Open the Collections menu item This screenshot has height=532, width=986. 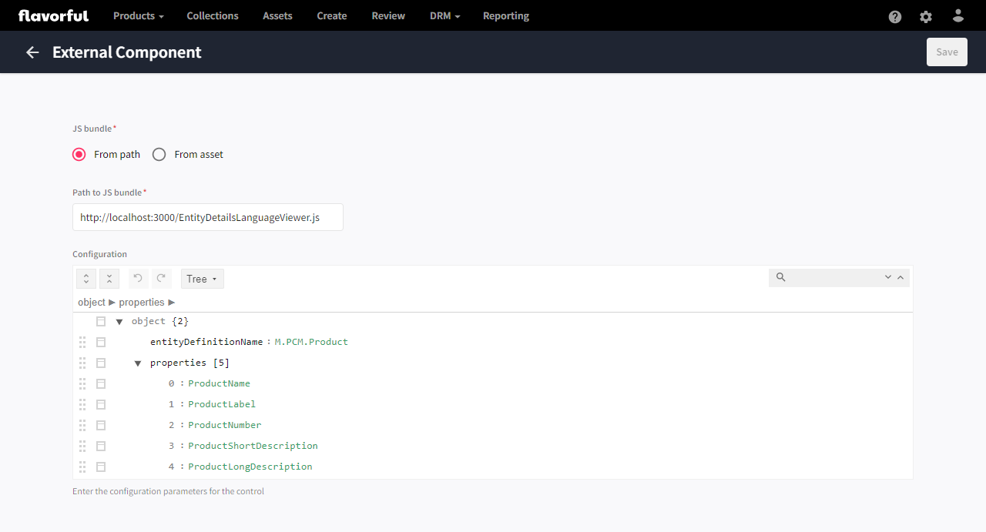pos(212,15)
